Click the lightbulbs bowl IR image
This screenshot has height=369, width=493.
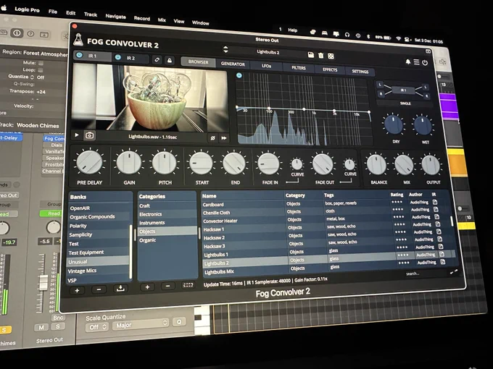tap(150, 98)
